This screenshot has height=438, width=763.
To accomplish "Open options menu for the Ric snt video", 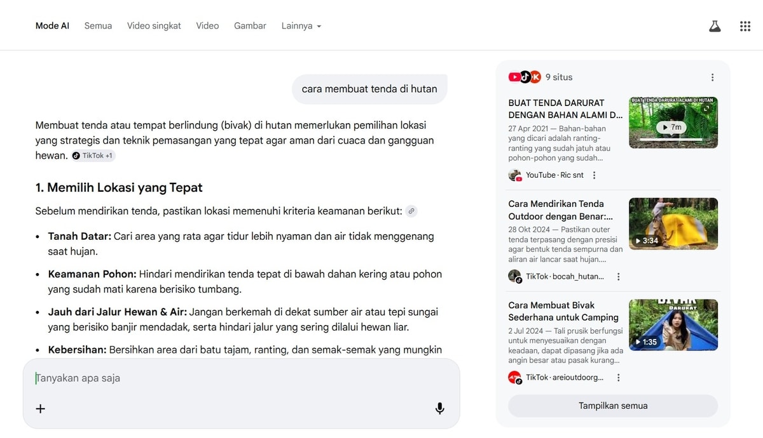I will [594, 175].
